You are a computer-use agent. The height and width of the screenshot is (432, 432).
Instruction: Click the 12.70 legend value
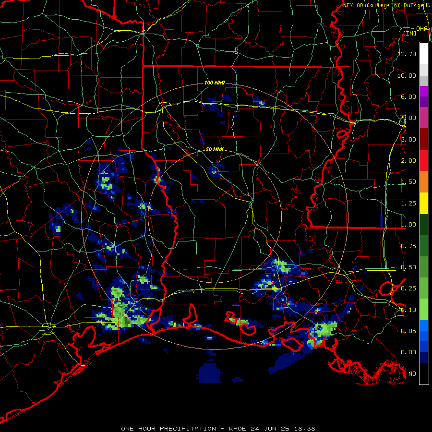(407, 54)
